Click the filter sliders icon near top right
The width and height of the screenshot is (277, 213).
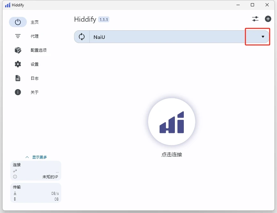(255, 19)
